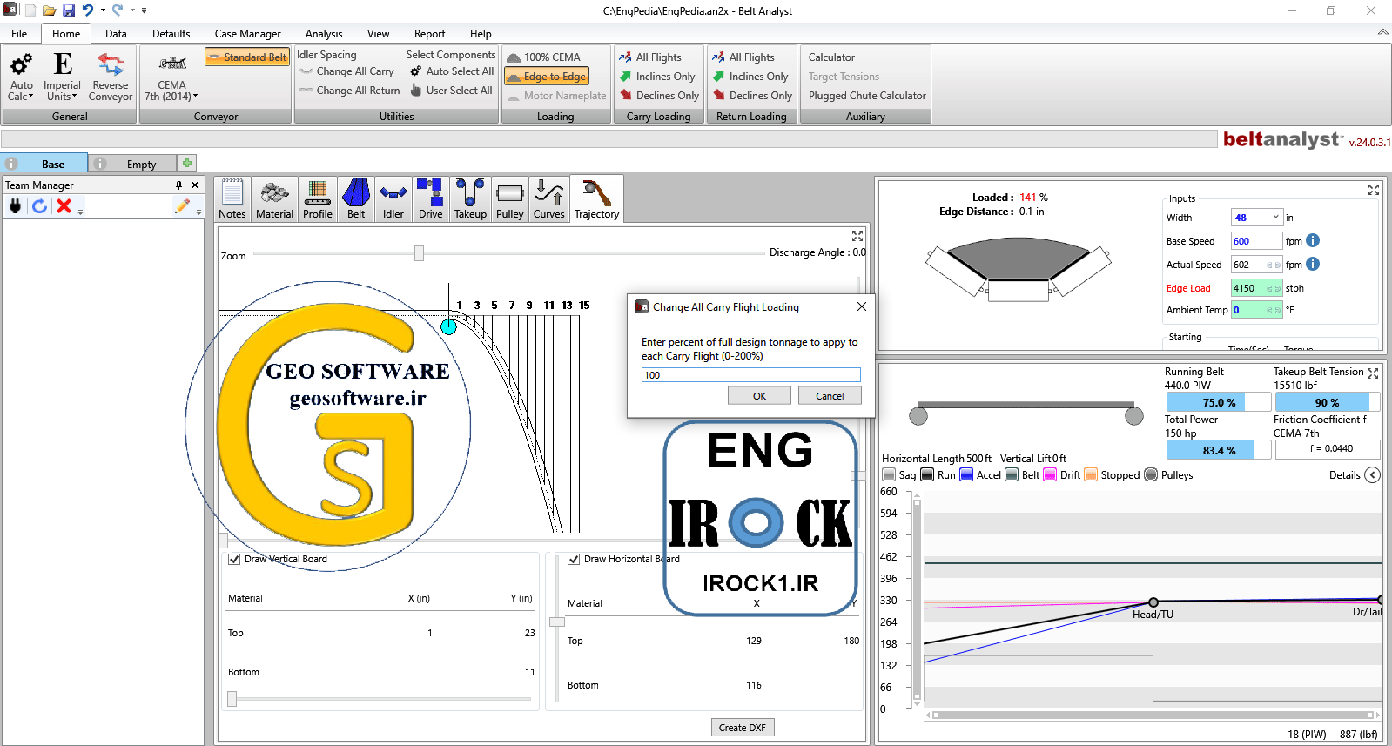1392x746 pixels.
Task: Expand the belt cross-section panel
Action: [1374, 190]
